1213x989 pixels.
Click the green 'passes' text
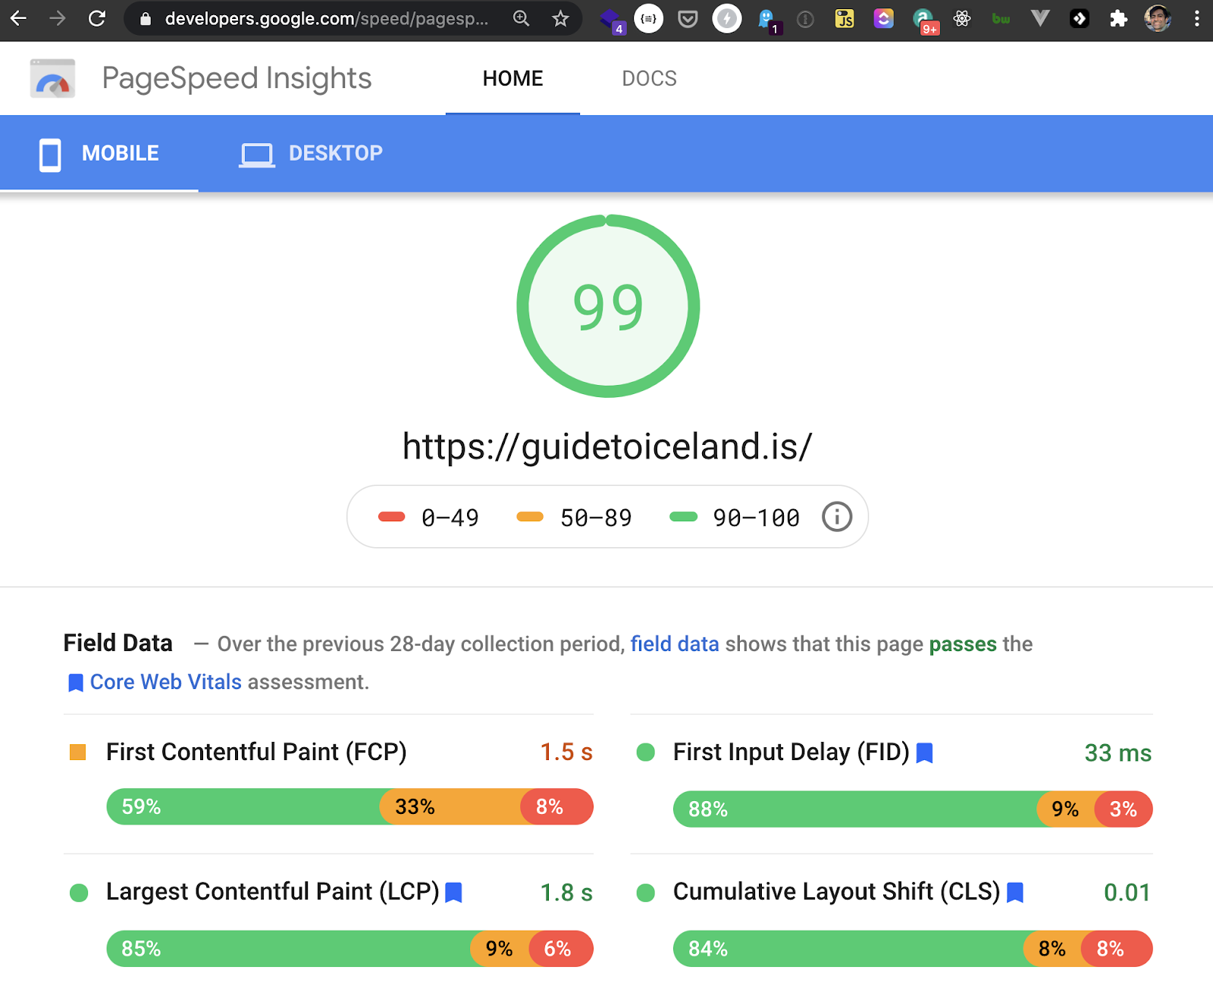point(963,643)
